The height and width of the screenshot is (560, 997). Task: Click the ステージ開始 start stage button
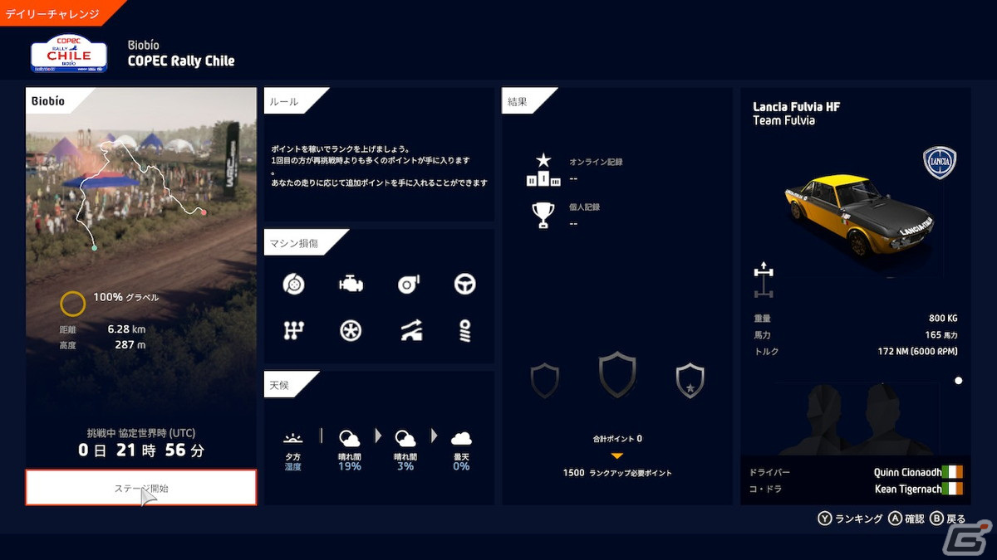141,487
